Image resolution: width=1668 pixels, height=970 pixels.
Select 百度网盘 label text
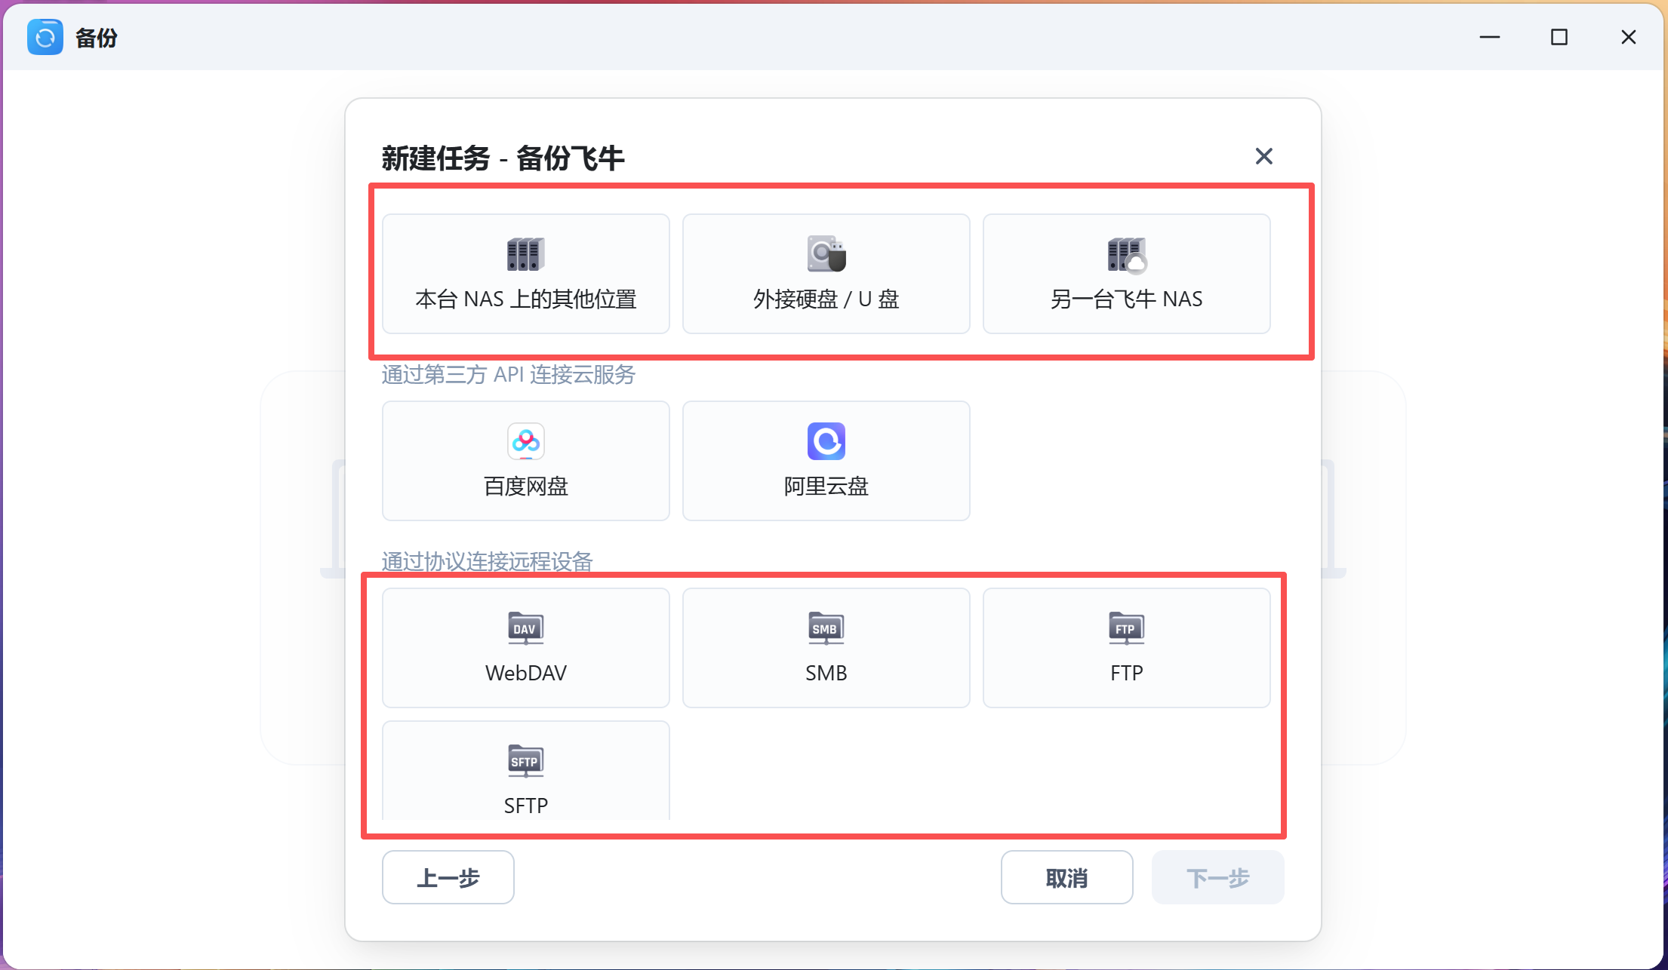(525, 487)
